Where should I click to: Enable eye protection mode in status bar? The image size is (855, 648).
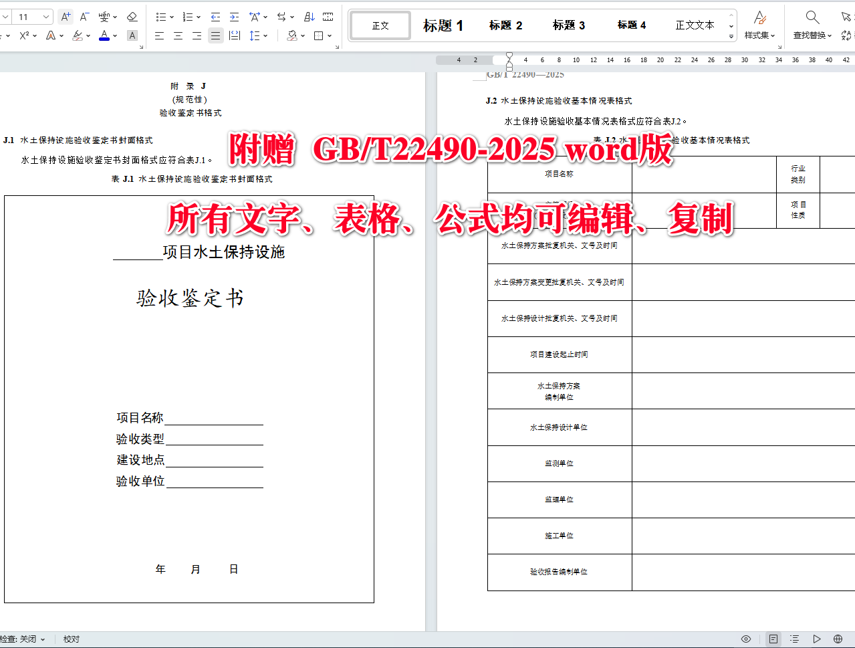pos(746,639)
